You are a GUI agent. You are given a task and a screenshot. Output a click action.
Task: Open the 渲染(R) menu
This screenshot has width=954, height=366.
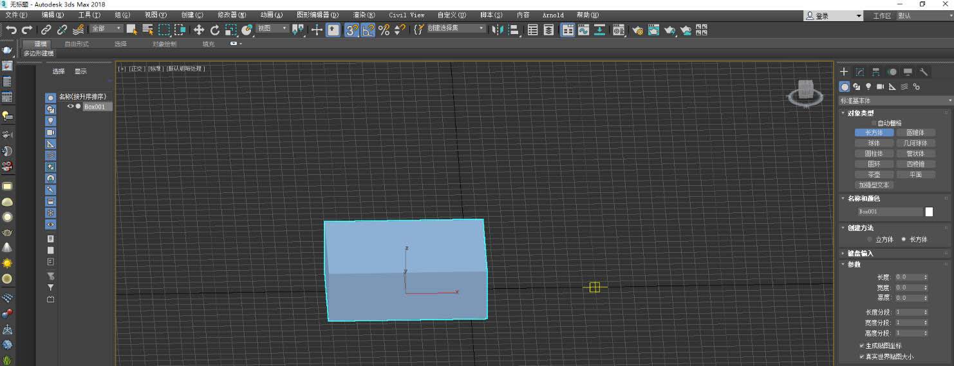(x=364, y=15)
